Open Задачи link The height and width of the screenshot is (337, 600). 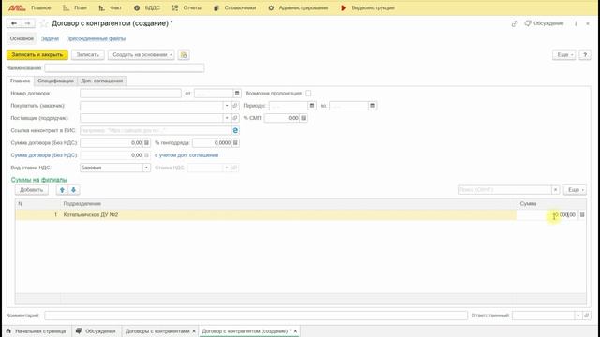[x=50, y=38]
